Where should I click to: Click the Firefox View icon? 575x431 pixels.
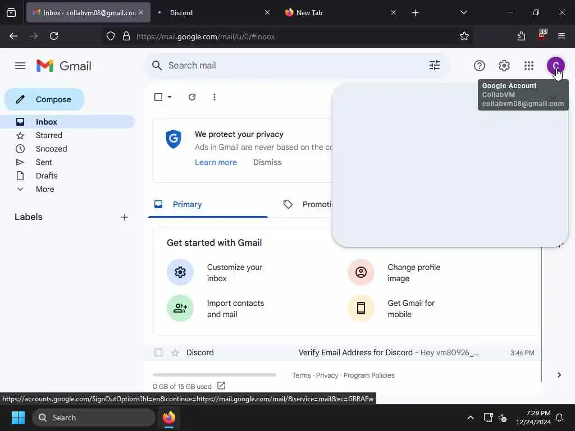coord(11,13)
